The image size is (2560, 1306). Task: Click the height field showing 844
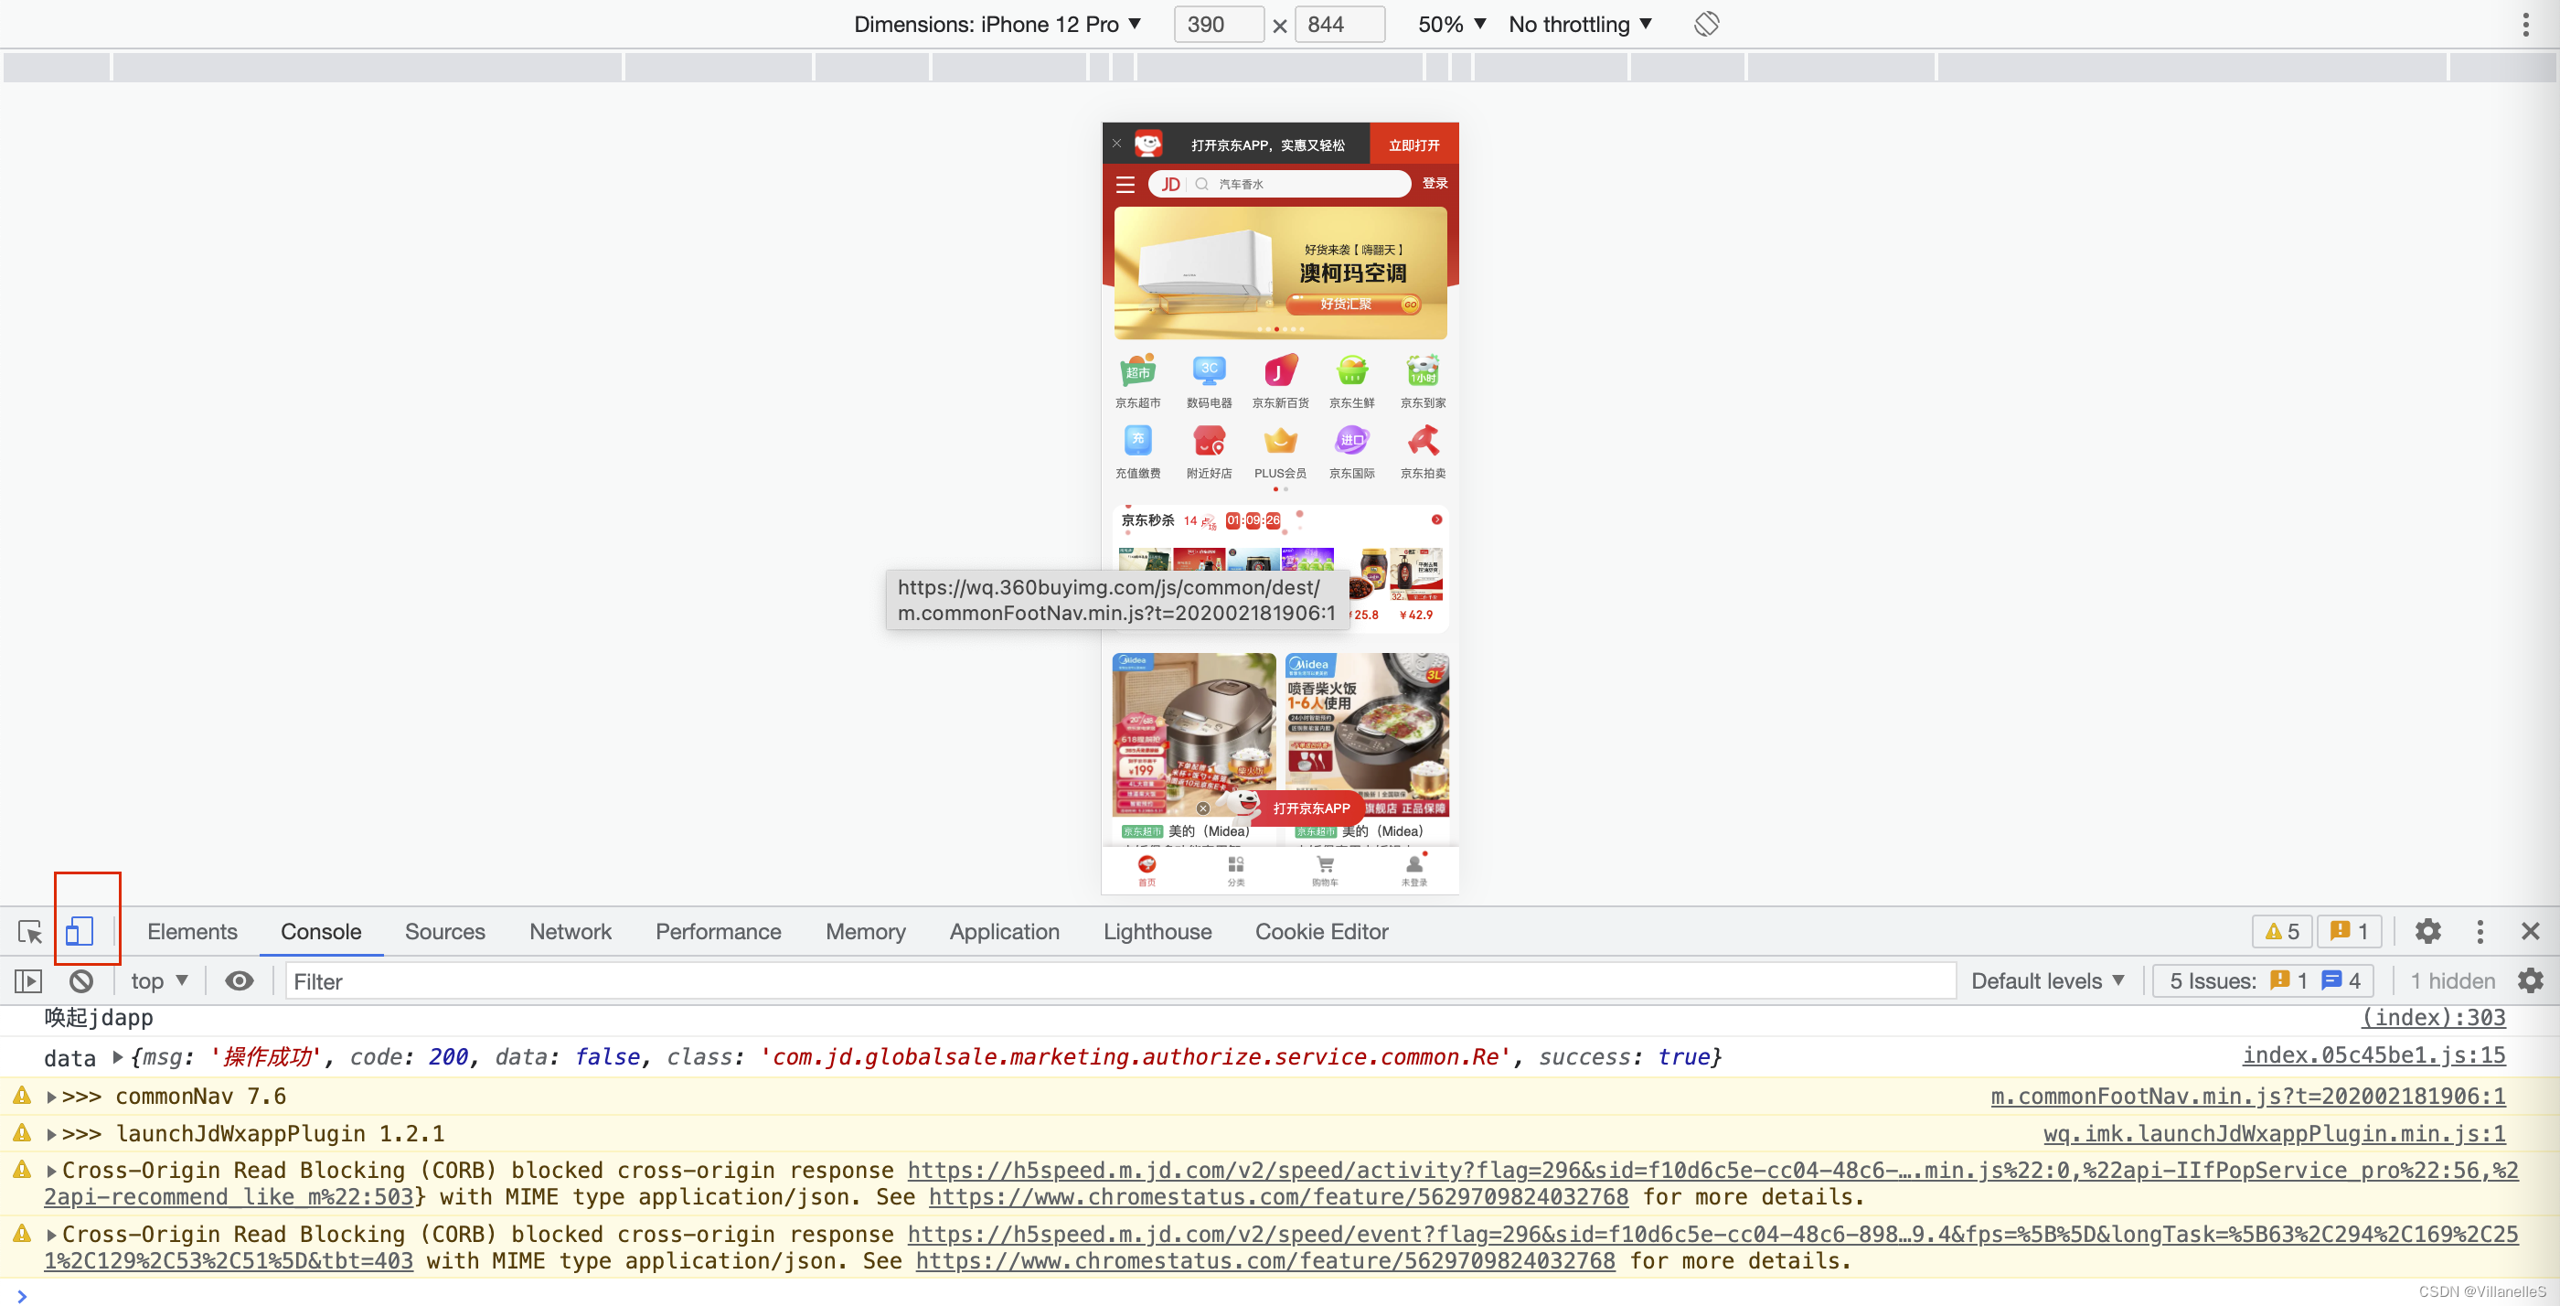[1339, 24]
